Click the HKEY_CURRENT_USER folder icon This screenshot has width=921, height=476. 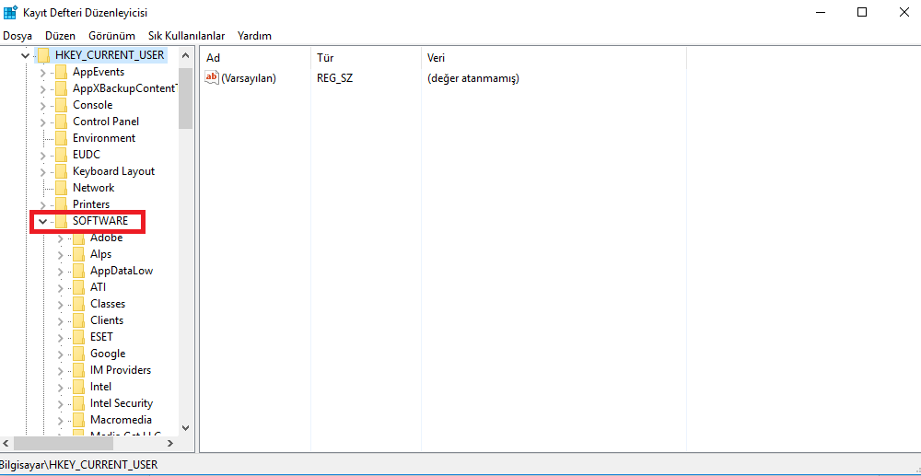pos(43,55)
